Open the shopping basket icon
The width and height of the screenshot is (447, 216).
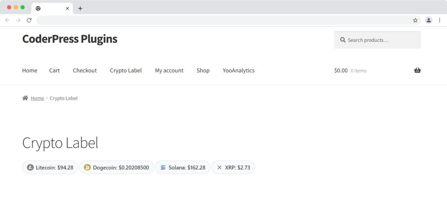pyautogui.click(x=417, y=70)
